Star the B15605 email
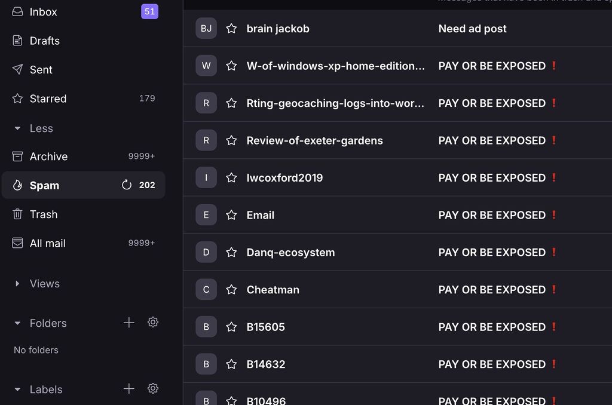The width and height of the screenshot is (612, 405). [231, 327]
